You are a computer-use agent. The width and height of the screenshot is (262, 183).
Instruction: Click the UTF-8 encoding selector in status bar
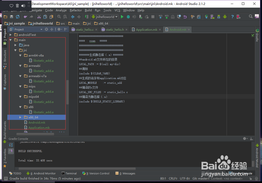click(x=185, y=179)
